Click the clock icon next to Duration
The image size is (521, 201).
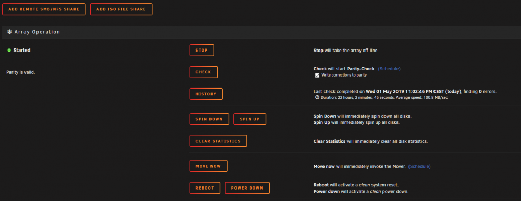[317, 98]
